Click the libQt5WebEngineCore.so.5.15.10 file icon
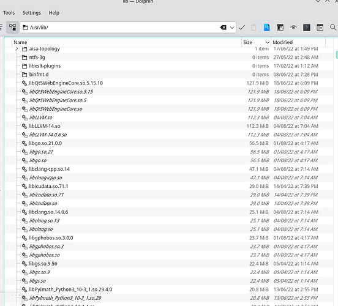 tap(24, 83)
